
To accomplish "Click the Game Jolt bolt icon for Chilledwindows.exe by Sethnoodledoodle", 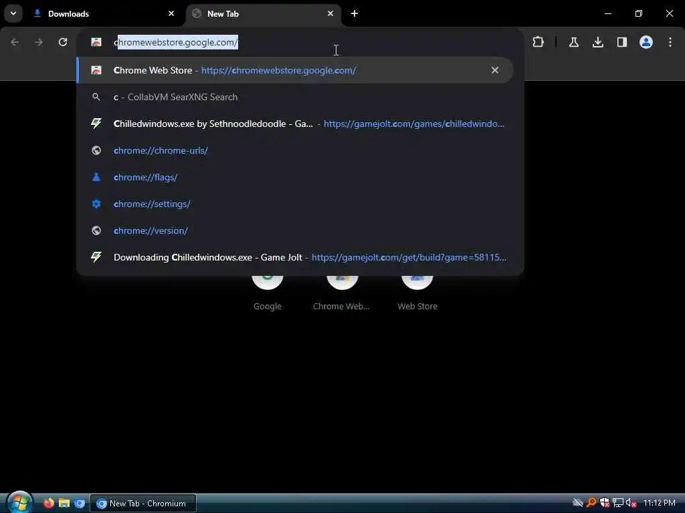I will [x=96, y=124].
